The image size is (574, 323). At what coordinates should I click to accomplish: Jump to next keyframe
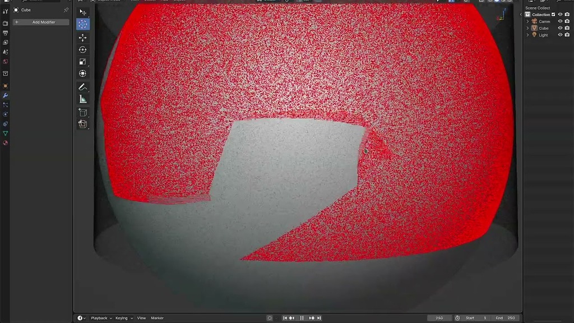click(312, 318)
